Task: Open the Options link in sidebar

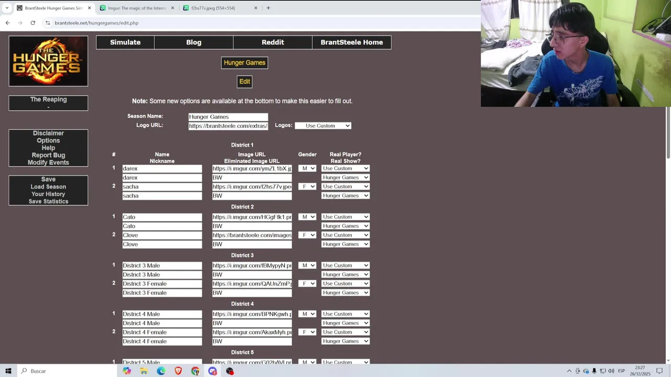Action: pyautogui.click(x=48, y=141)
